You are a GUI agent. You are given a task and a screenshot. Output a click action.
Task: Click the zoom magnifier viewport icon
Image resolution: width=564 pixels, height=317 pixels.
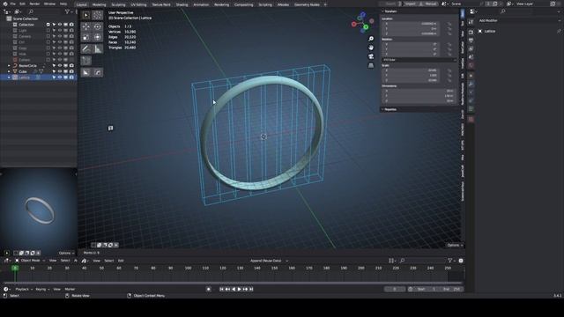click(371, 39)
